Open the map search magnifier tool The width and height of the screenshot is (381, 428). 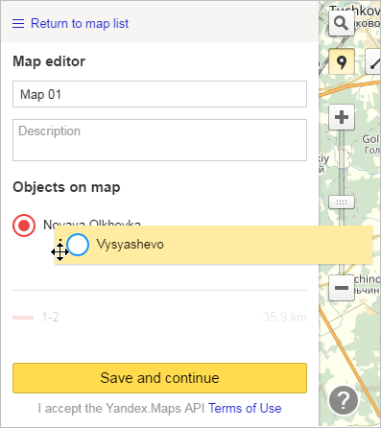342,23
